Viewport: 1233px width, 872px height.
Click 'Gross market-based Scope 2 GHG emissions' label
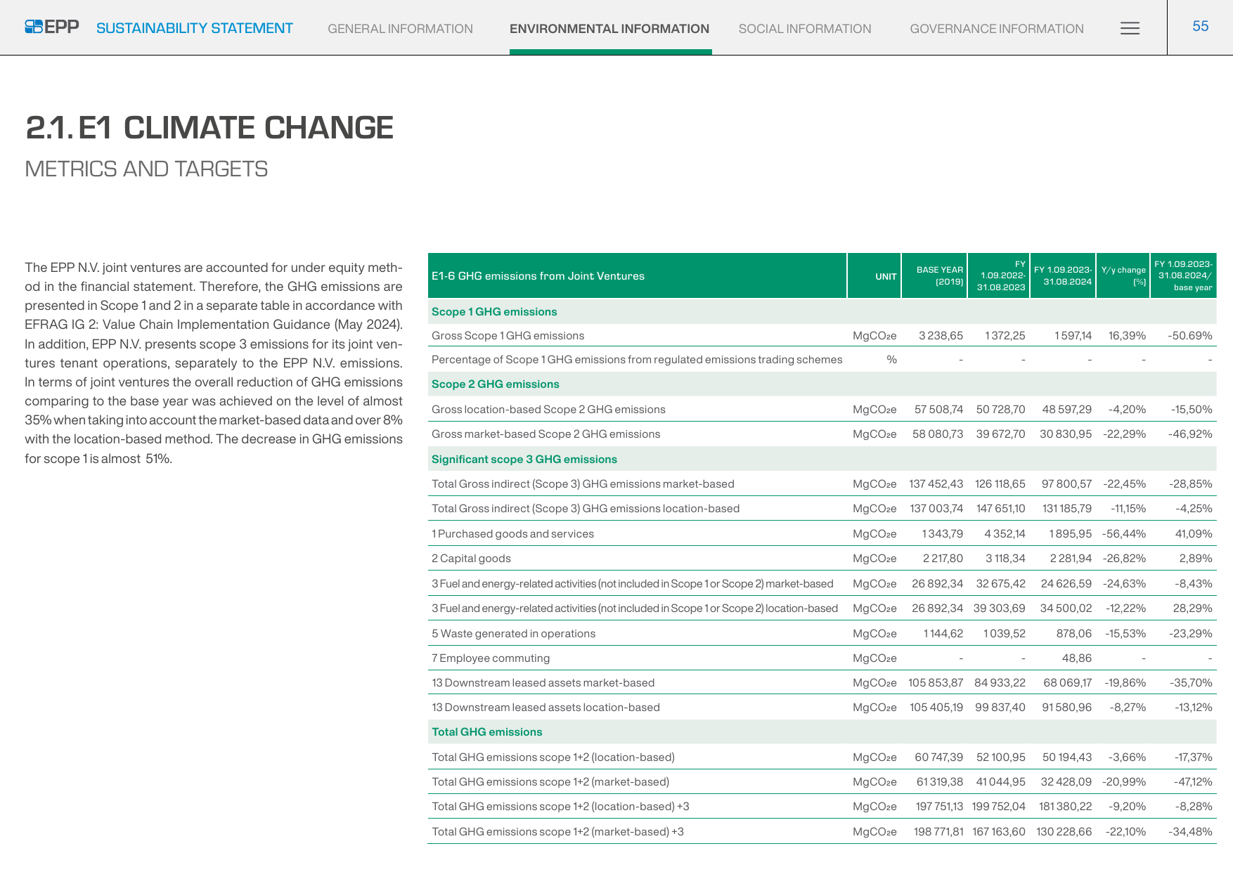pos(546,434)
